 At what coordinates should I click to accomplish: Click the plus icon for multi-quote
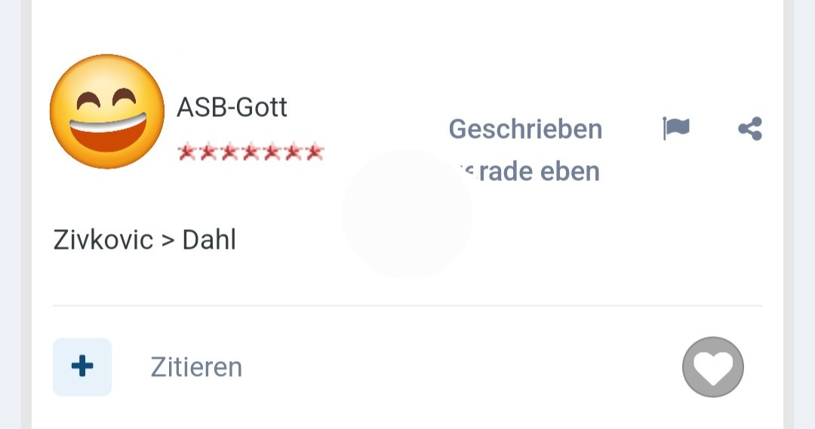[x=82, y=366]
